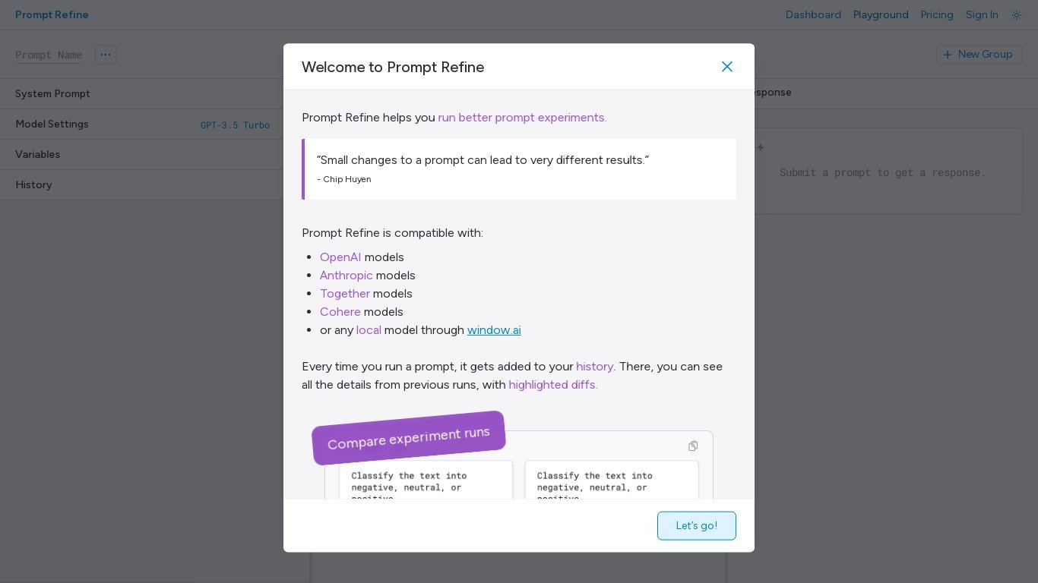Close the Welcome to Prompt Refine dialog
The height and width of the screenshot is (583, 1038).
(727, 67)
